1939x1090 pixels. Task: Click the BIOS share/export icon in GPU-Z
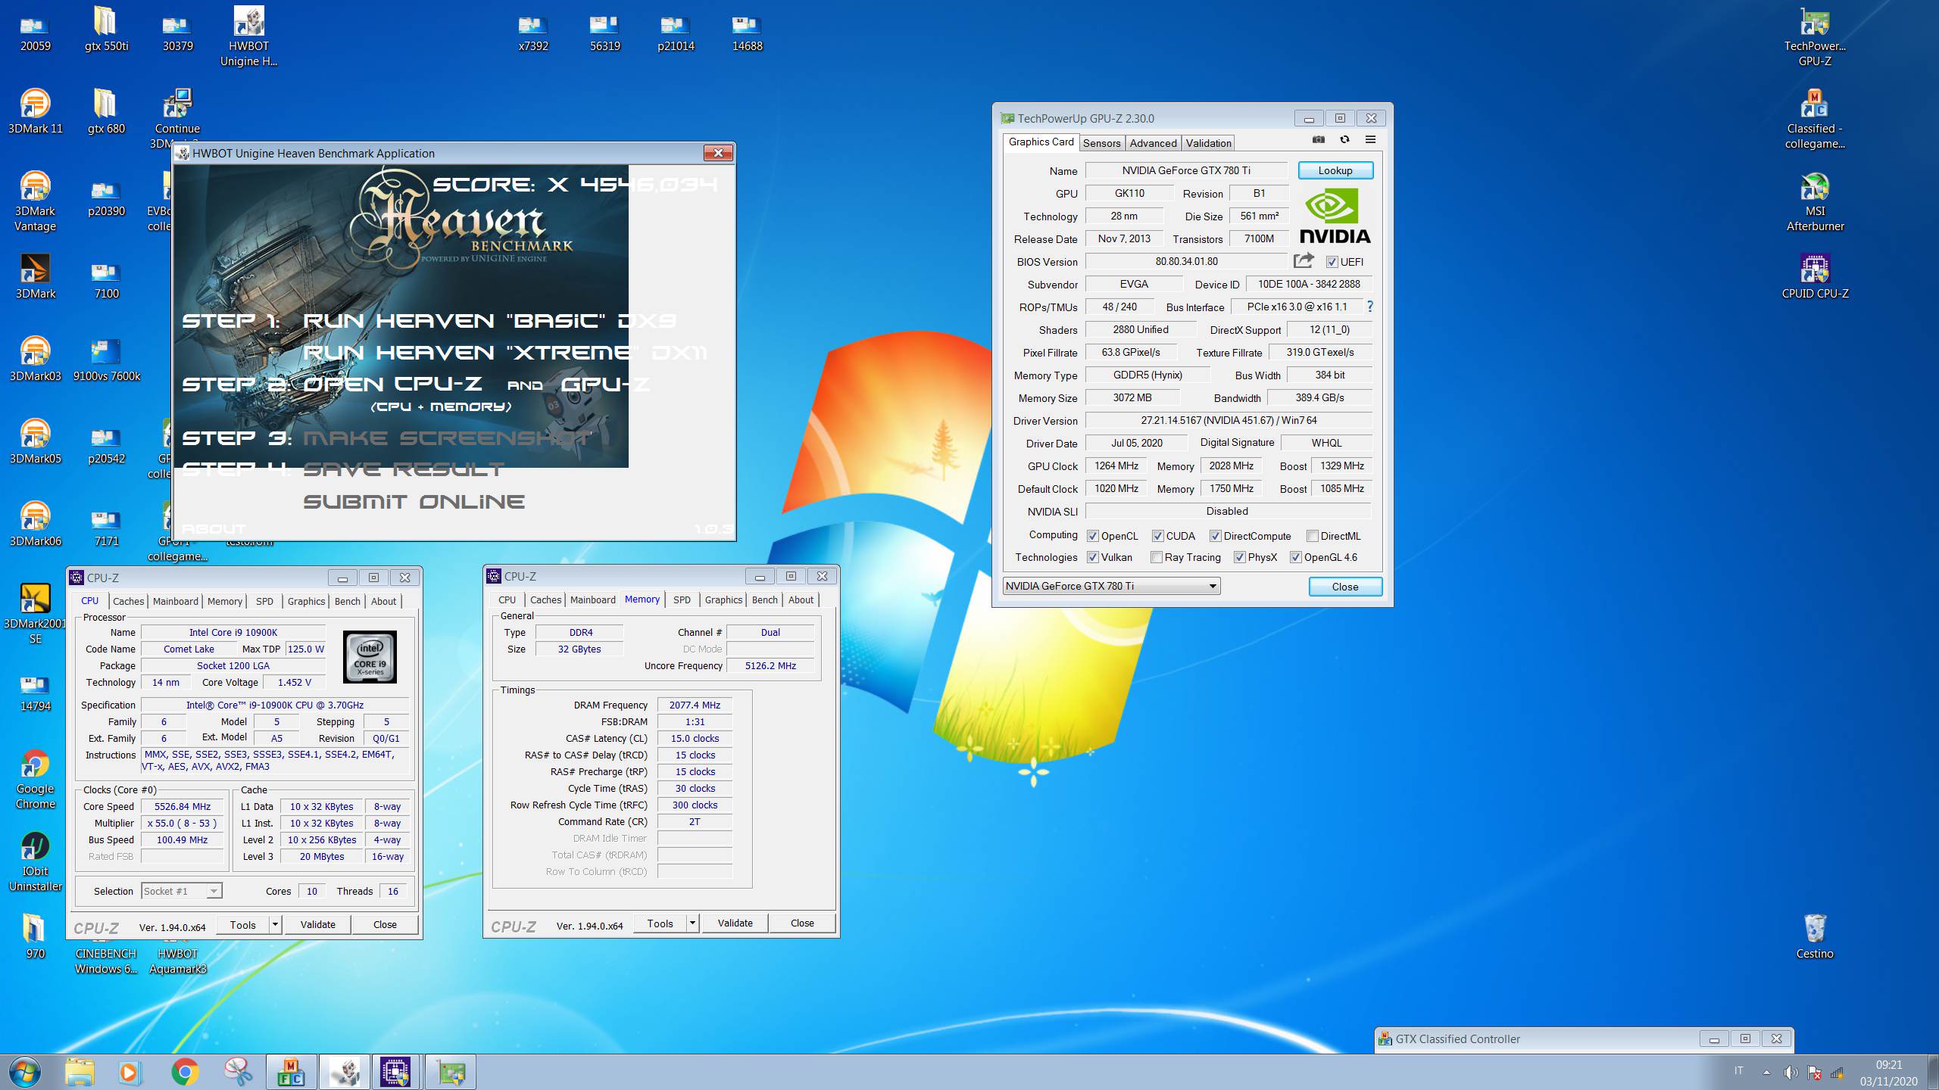tap(1304, 261)
